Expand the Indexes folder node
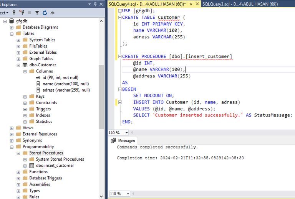The image size is (295, 199). tap(25, 115)
